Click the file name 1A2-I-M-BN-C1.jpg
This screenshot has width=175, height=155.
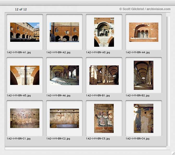(19, 139)
